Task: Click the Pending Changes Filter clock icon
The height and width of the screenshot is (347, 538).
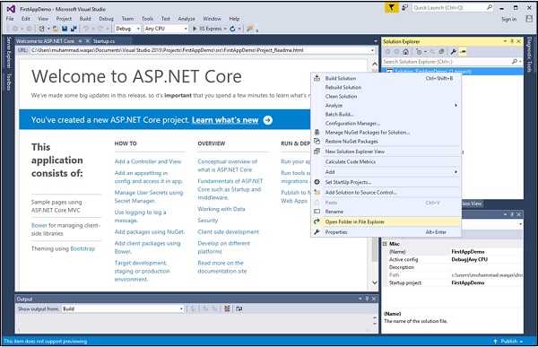Action: [x=419, y=52]
